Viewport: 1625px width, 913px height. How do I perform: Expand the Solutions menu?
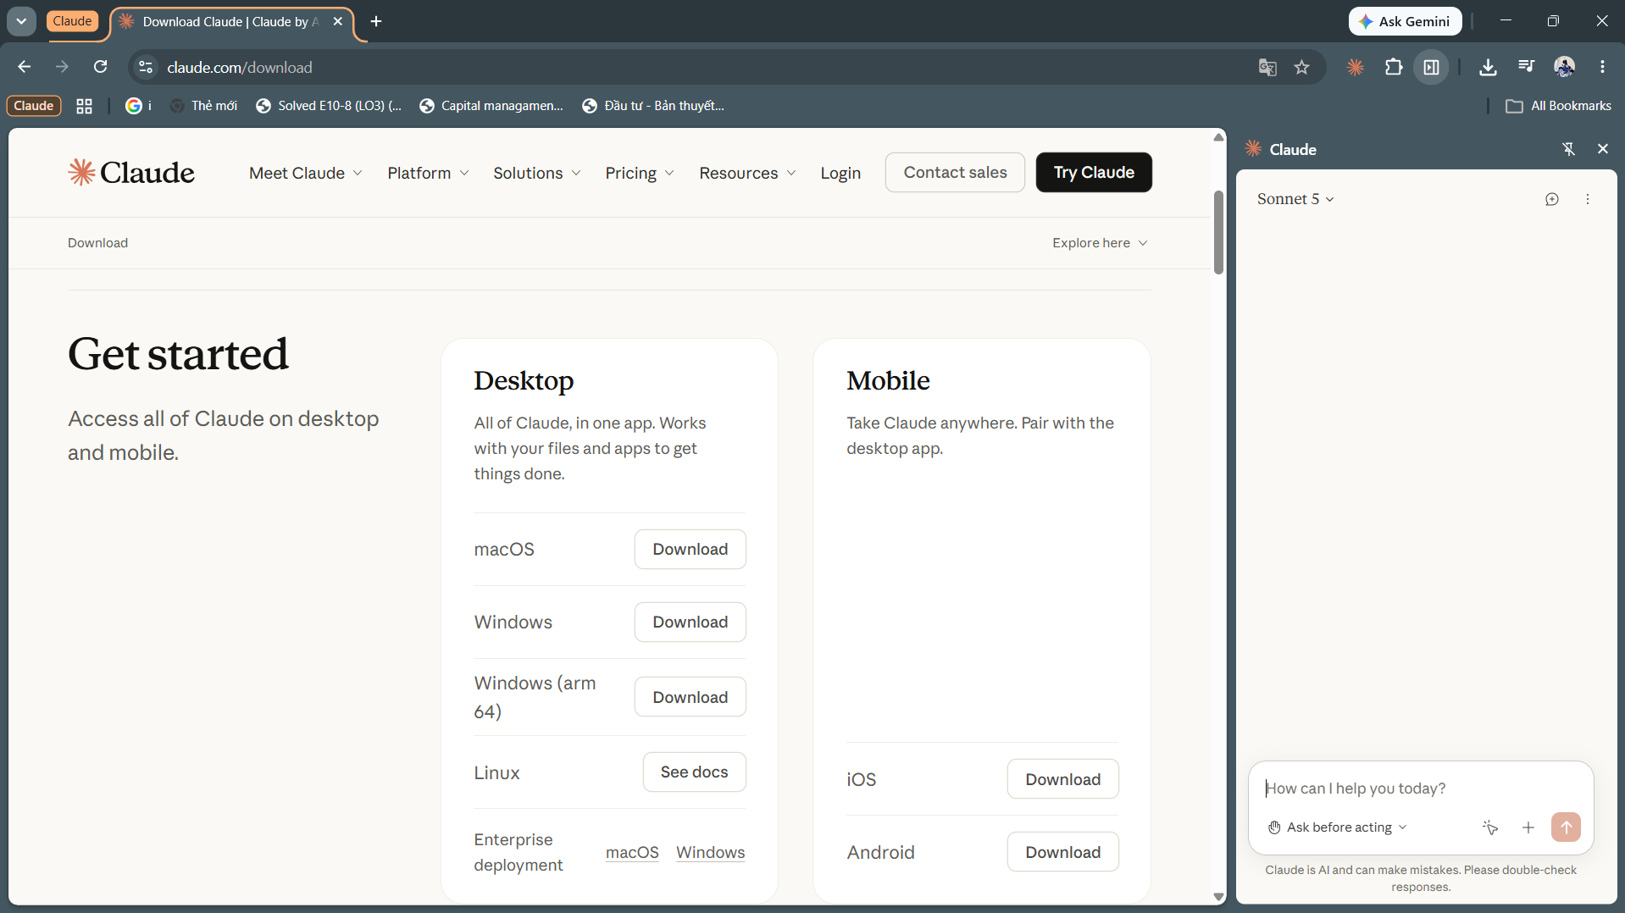point(537,173)
